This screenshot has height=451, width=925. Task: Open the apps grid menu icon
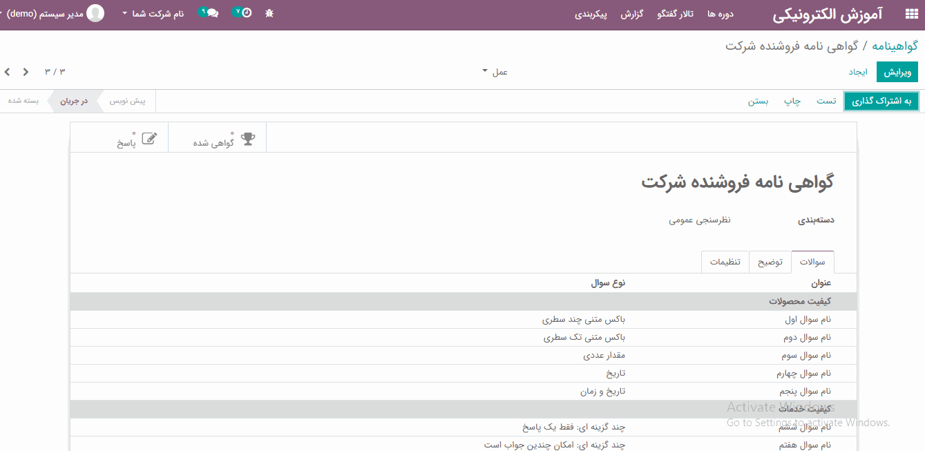[x=910, y=14]
